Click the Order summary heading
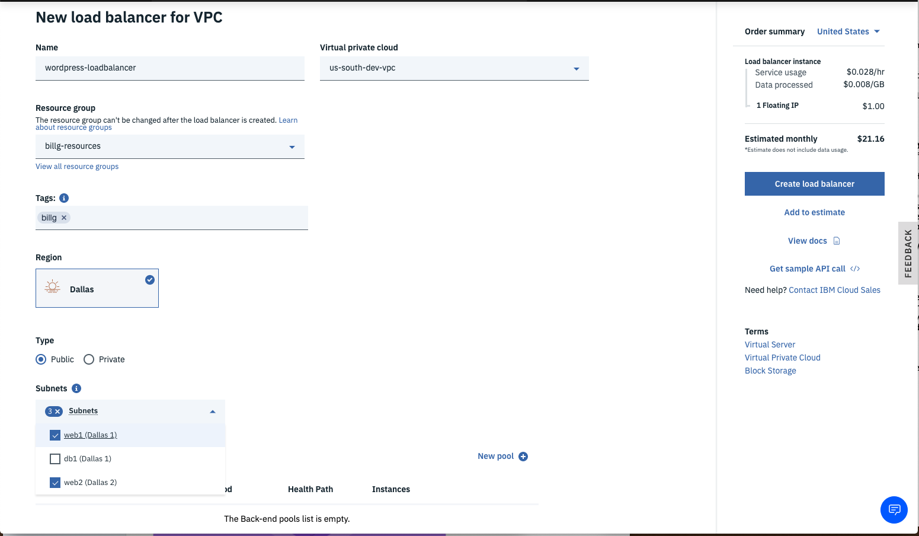The width and height of the screenshot is (919, 536). tap(774, 31)
